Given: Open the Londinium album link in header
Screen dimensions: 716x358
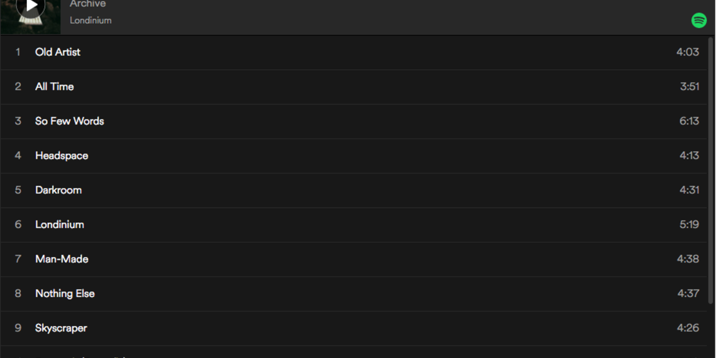Looking at the screenshot, I should (90, 20).
